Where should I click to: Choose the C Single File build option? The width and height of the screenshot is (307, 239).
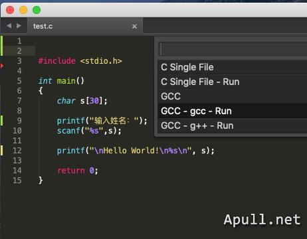tap(233, 67)
